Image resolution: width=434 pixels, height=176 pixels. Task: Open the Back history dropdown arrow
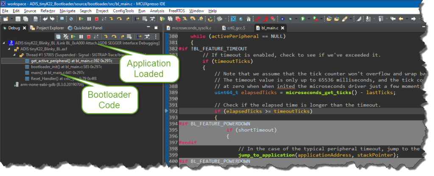pyautogui.click(x=407, y=19)
